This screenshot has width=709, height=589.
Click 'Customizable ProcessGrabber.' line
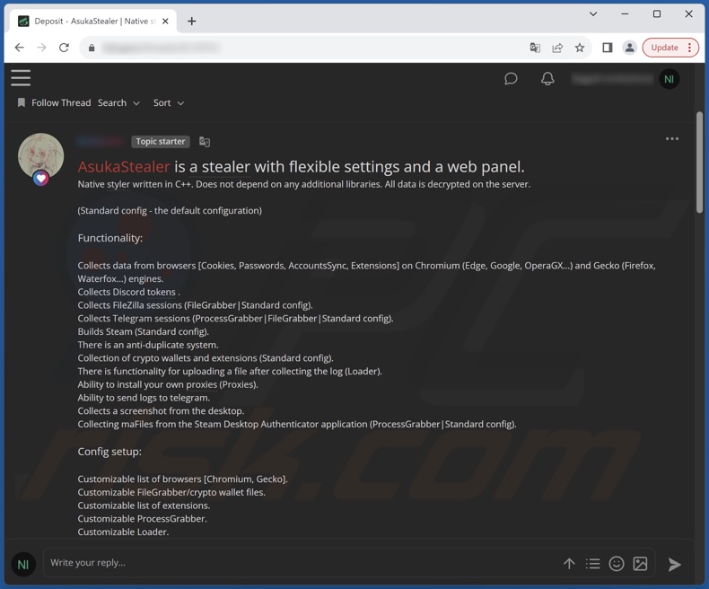click(x=143, y=518)
